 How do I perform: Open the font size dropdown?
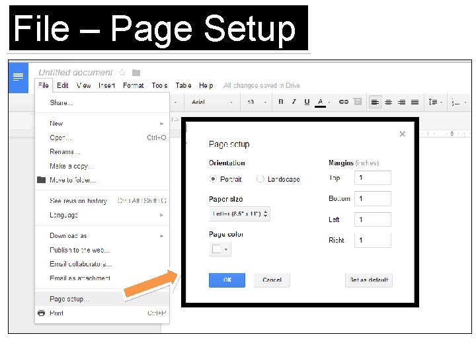coord(257,102)
